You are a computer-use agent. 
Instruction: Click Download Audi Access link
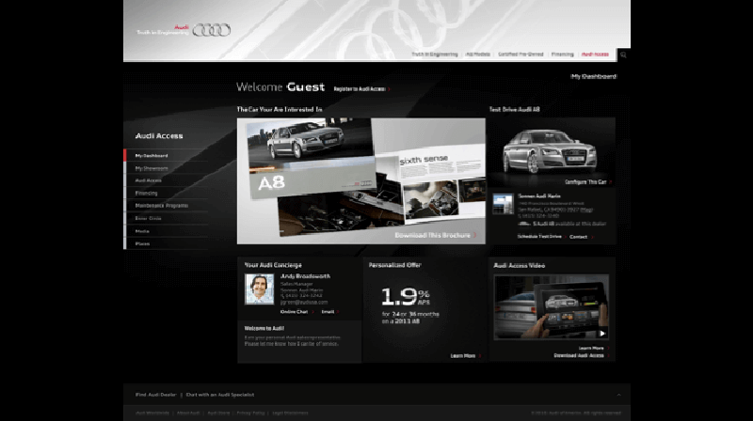pyautogui.click(x=581, y=355)
